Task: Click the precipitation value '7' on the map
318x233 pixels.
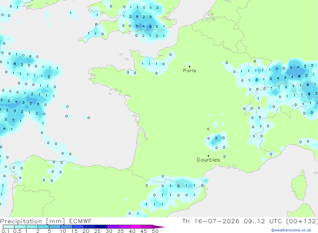Action: 277,69
